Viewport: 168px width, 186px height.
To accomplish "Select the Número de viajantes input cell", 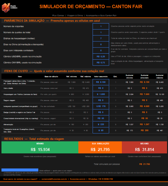I will [x=101, y=26].
